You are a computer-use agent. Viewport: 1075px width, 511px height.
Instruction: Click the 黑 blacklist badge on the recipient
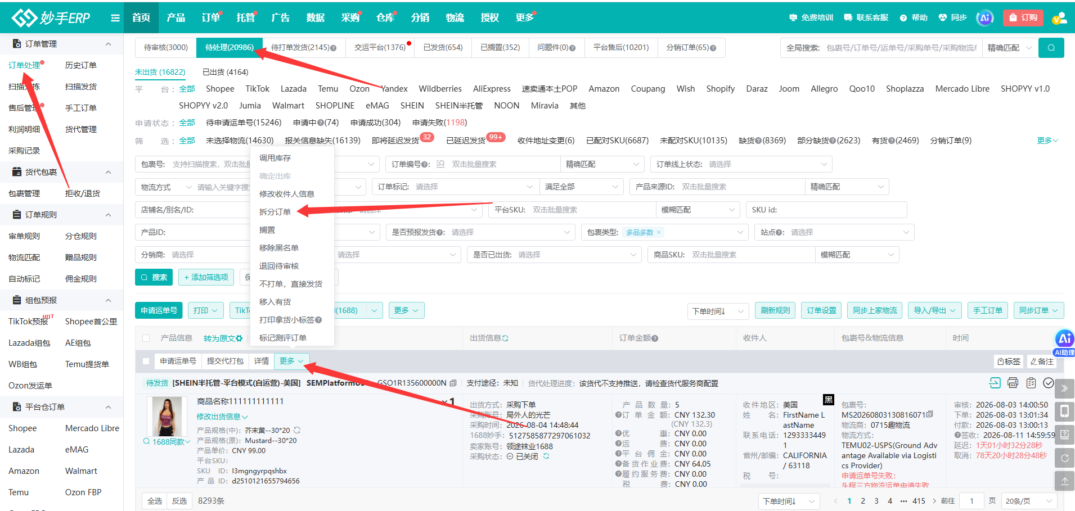pyautogui.click(x=829, y=400)
